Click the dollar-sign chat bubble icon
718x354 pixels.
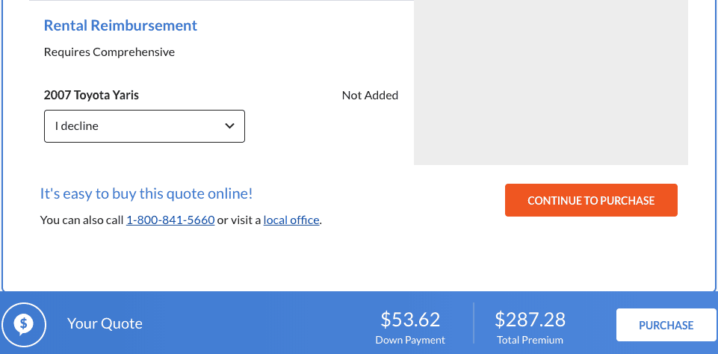[24, 324]
